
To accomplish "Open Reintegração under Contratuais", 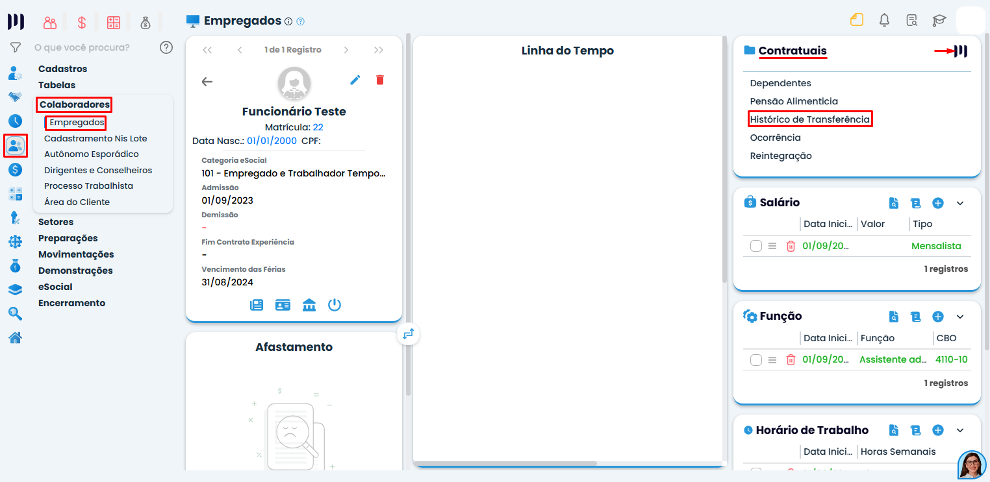I will pyautogui.click(x=781, y=156).
